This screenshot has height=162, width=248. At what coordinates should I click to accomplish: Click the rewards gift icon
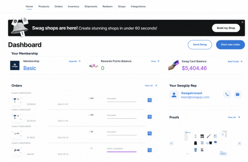pos(93,66)
